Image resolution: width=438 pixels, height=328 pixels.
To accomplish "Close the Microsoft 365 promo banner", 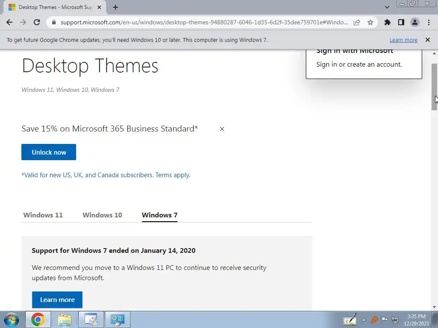I will coord(222,129).
